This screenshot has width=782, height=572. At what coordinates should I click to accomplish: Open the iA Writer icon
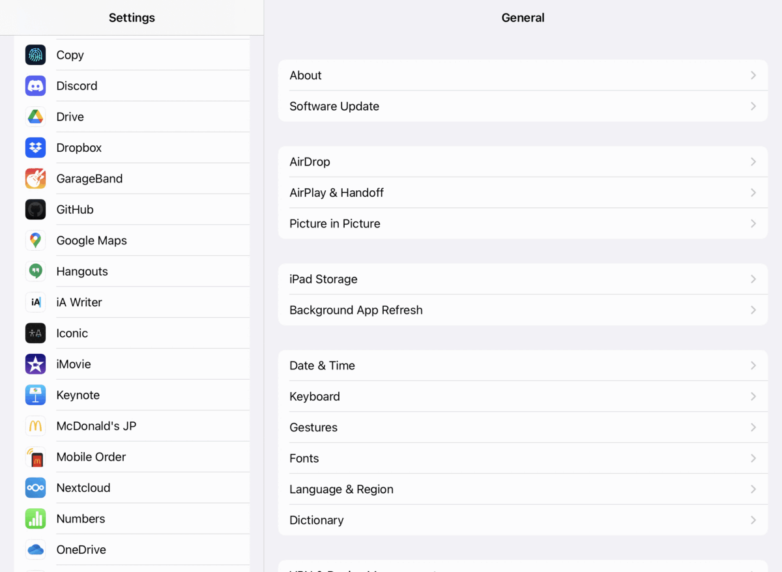click(35, 302)
